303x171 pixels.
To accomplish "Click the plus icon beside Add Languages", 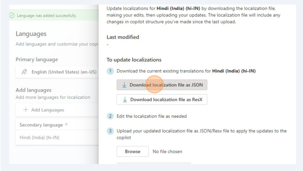I will point(26,110).
